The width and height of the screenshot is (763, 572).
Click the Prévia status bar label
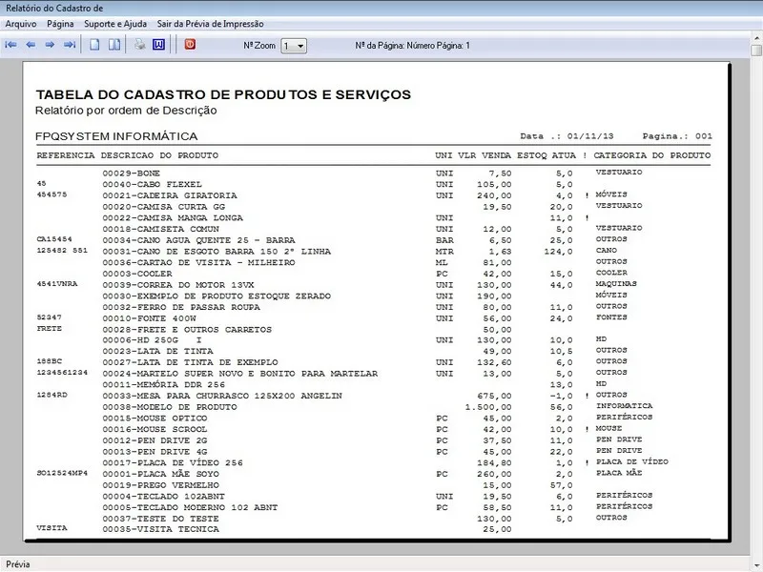point(18,564)
